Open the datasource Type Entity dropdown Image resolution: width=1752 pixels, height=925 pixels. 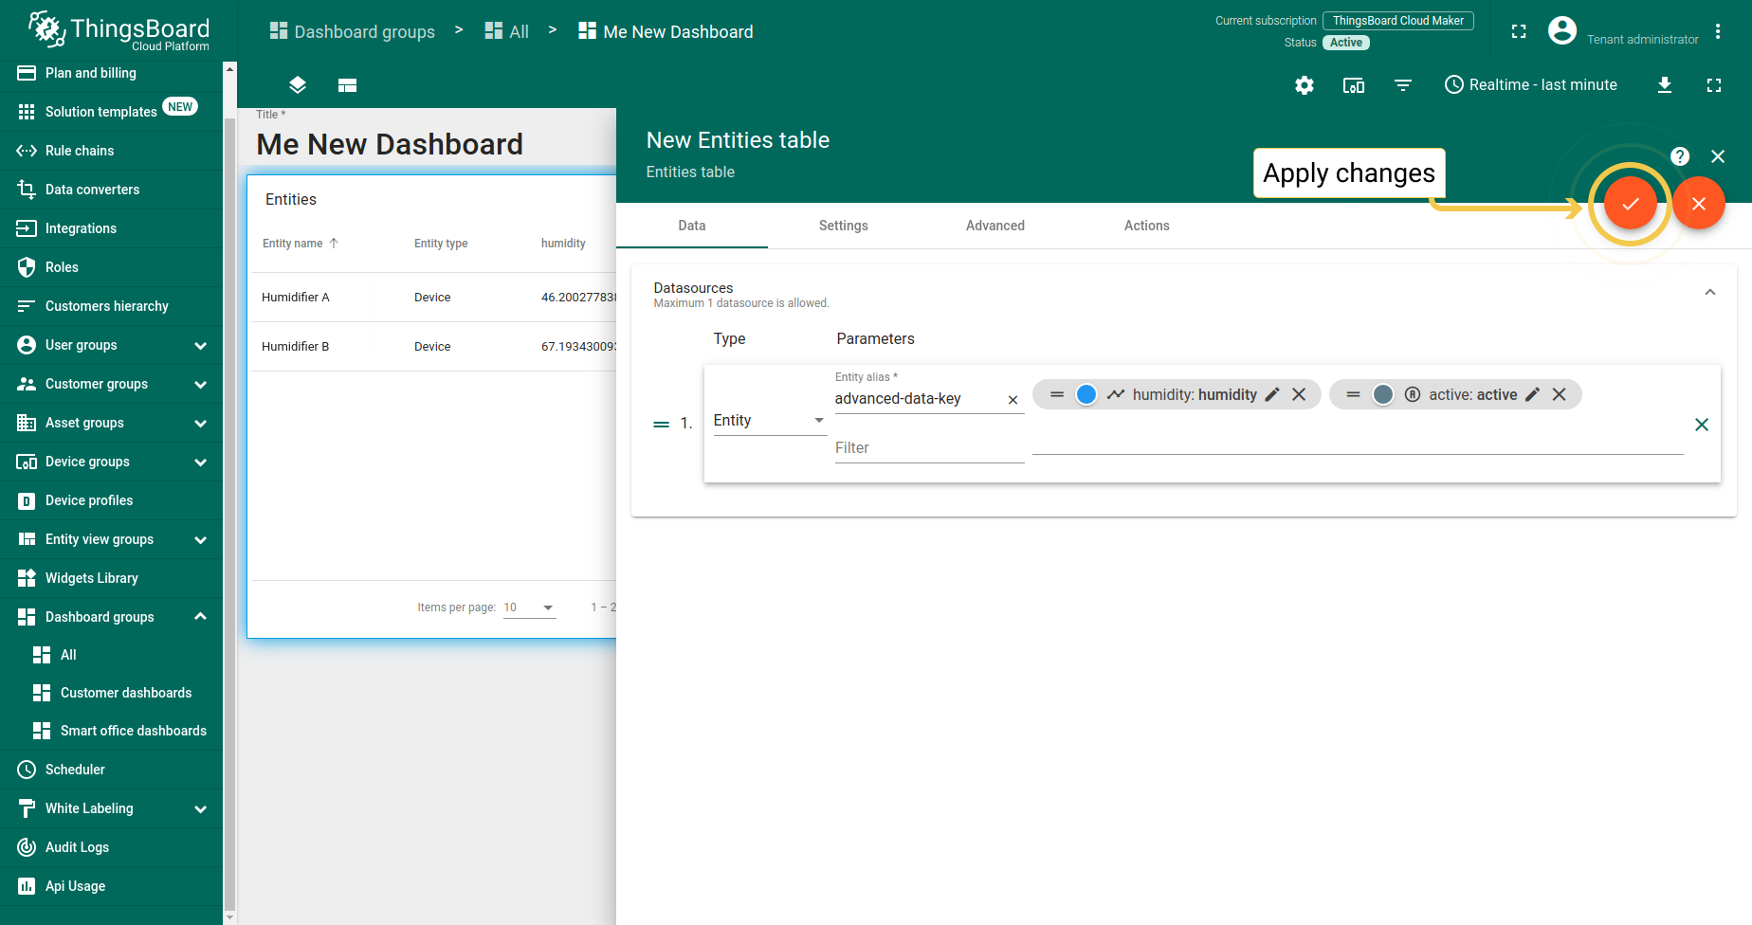pos(769,421)
